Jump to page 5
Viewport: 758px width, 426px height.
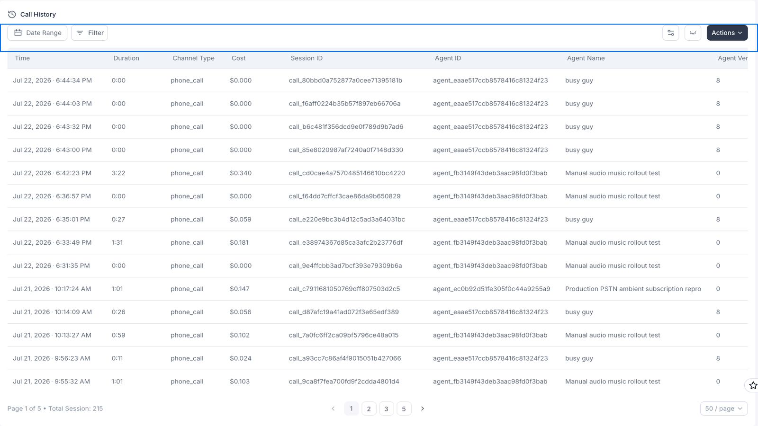[x=404, y=408]
